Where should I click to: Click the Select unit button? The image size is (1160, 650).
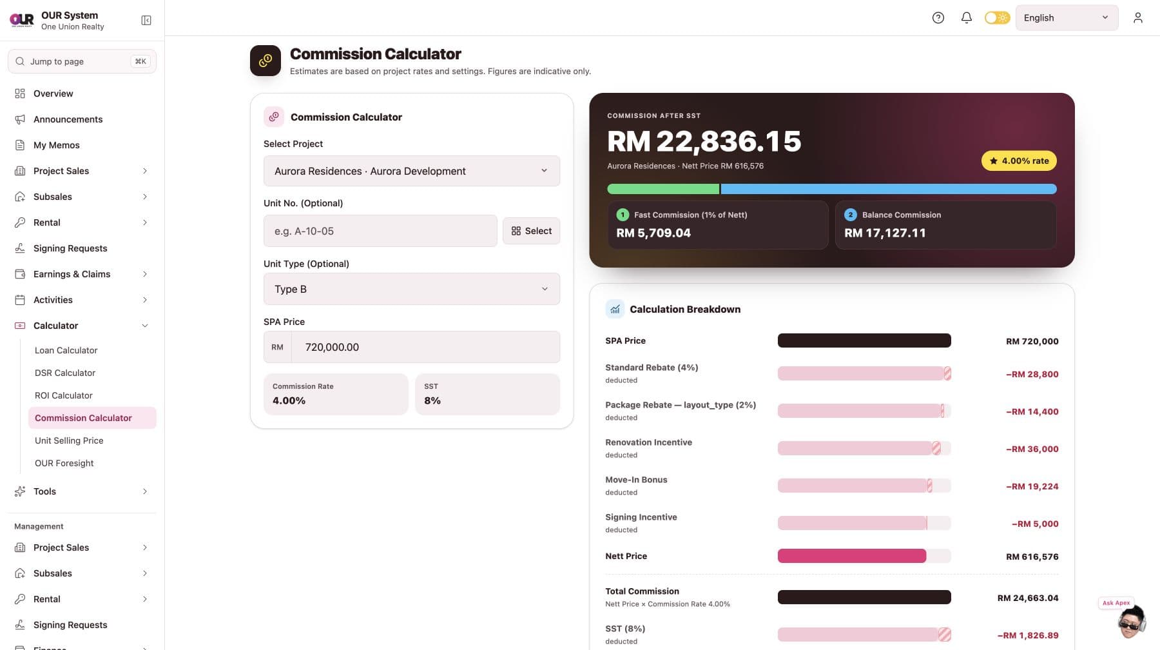(531, 231)
